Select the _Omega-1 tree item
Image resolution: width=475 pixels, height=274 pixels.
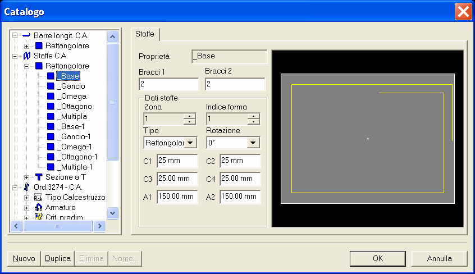(x=75, y=147)
